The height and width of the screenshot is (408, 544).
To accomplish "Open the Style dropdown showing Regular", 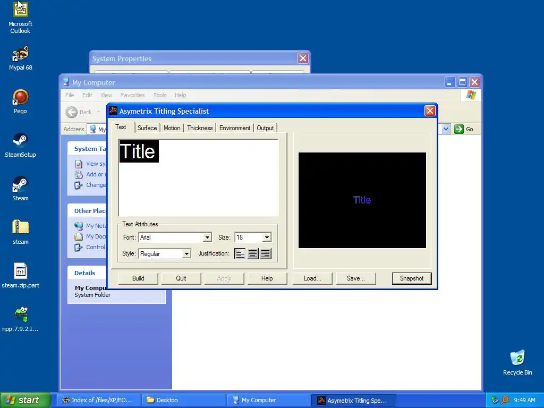I will tap(186, 253).
